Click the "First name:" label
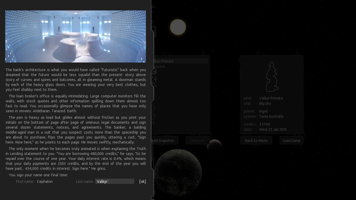356x200 pixels. tap(25, 182)
